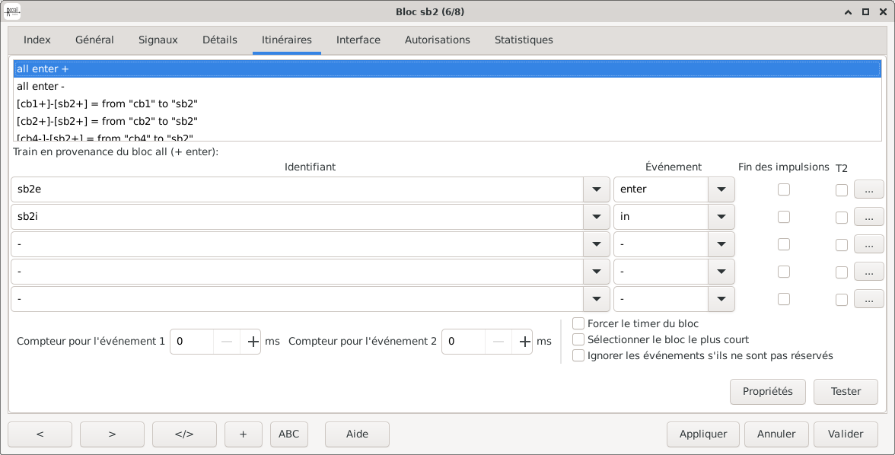Open the ... options for sb2i row
The width and height of the screenshot is (895, 455).
point(868,217)
